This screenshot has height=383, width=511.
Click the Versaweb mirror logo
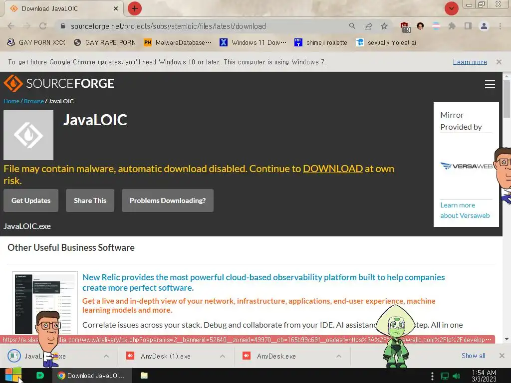(467, 166)
